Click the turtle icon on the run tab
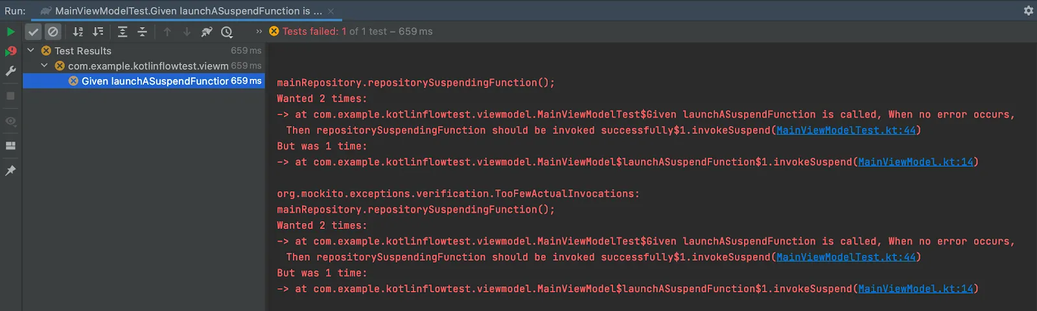This screenshot has height=311, width=1037. tap(45, 11)
